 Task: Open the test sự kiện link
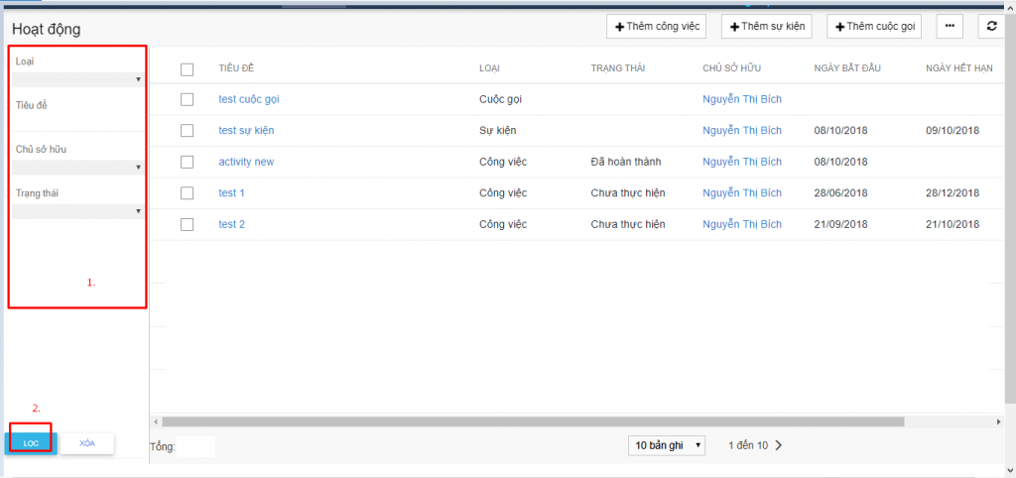[x=246, y=131]
